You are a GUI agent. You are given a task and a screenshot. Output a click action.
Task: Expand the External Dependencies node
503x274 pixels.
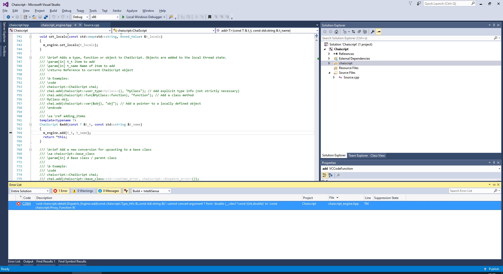(x=329, y=59)
